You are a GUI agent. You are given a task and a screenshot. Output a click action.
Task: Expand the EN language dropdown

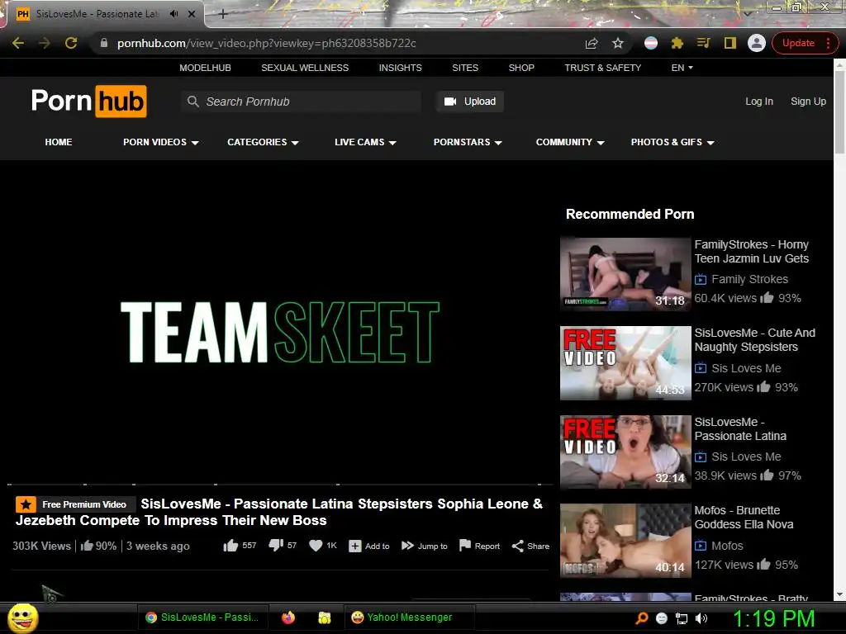click(x=682, y=68)
